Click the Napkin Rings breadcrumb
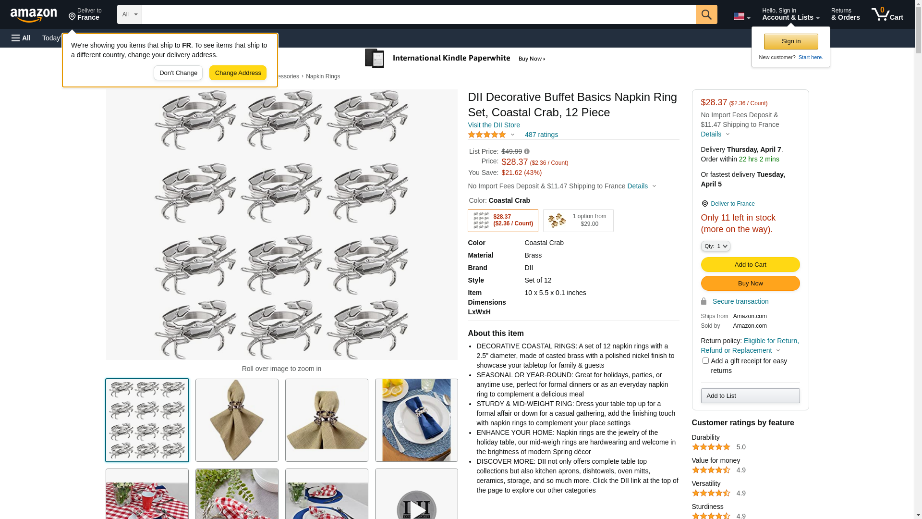The height and width of the screenshot is (519, 922). click(x=323, y=76)
